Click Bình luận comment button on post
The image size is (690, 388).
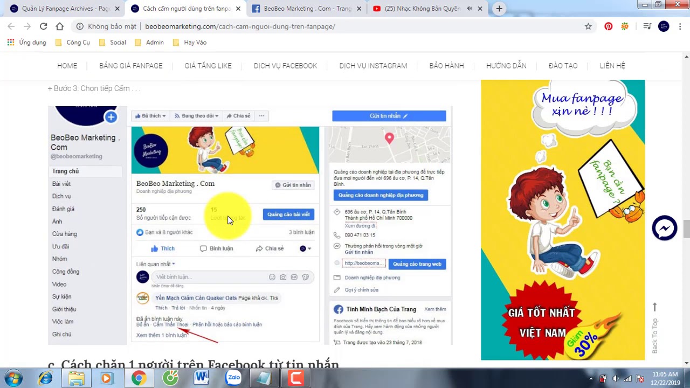(x=217, y=248)
